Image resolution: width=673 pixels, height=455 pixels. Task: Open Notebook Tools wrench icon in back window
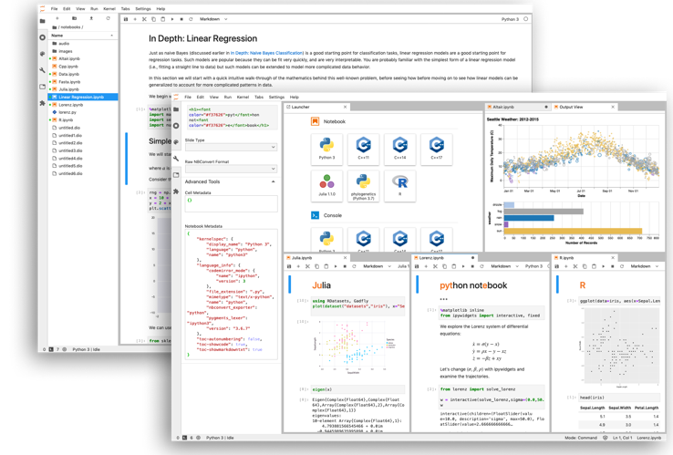[x=42, y=70]
